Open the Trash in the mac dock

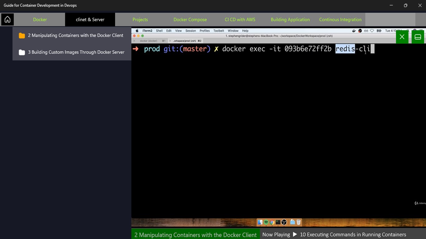(298, 222)
